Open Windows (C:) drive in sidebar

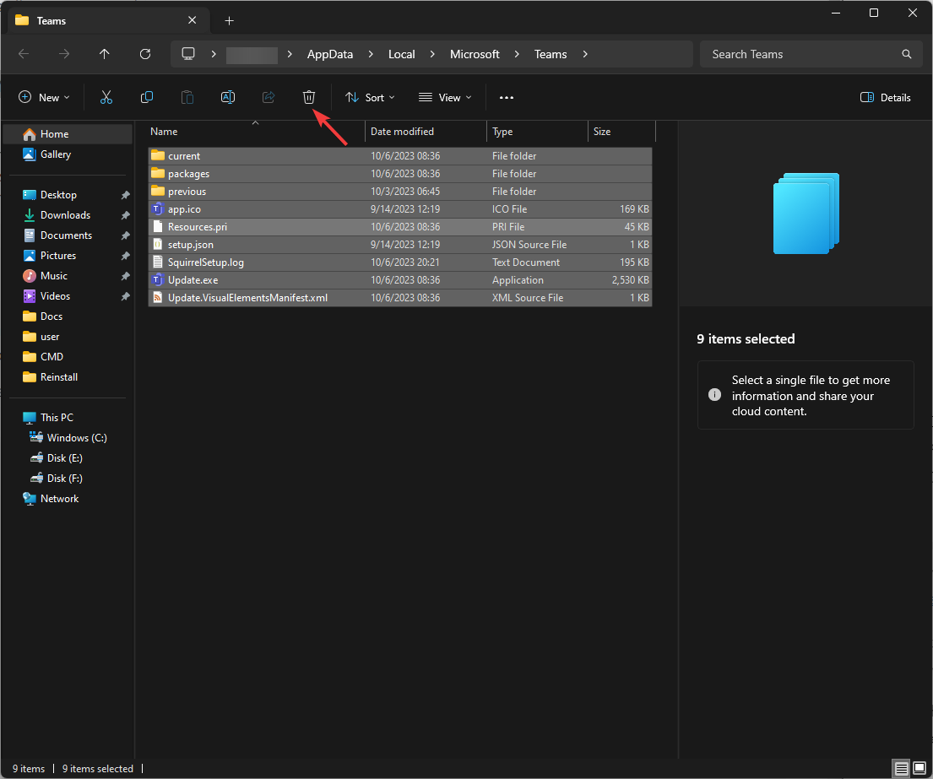76,438
